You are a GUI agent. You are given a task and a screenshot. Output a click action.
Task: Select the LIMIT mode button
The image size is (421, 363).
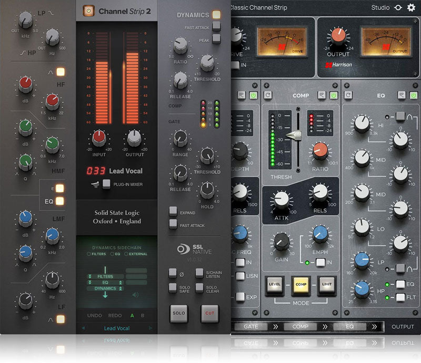point(327,285)
